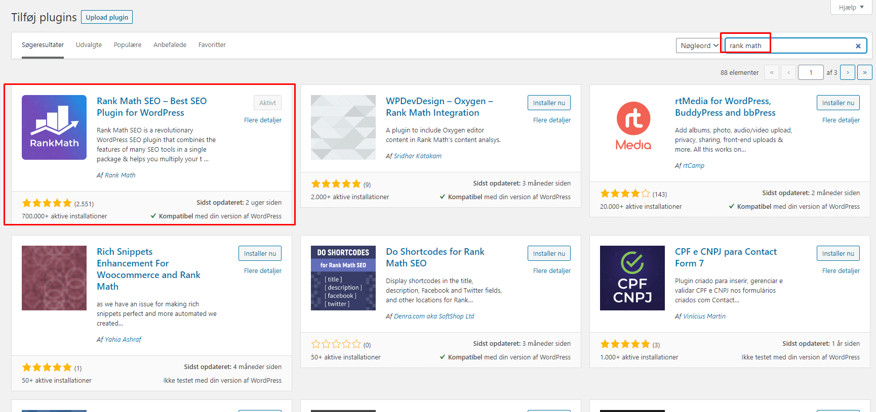The width and height of the screenshot is (876, 412).
Task: Click the (143) ratings count on rtMedia
Action: (x=660, y=195)
